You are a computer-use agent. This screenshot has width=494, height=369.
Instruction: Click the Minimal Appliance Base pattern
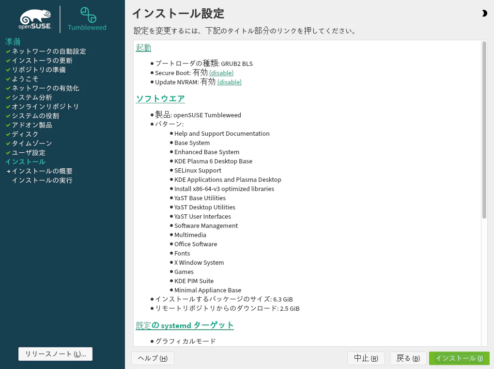pos(208,290)
